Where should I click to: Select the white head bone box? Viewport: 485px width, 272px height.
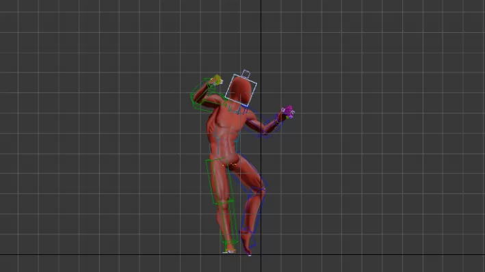[x=241, y=90]
